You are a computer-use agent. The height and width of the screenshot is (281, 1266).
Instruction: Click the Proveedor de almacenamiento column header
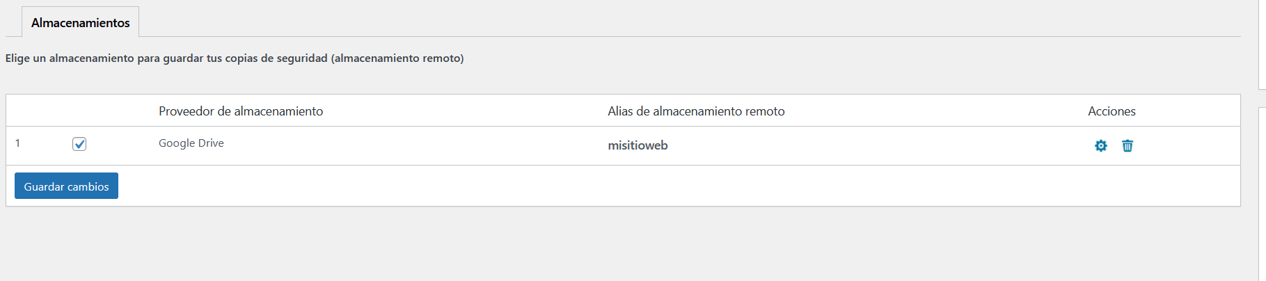(241, 111)
